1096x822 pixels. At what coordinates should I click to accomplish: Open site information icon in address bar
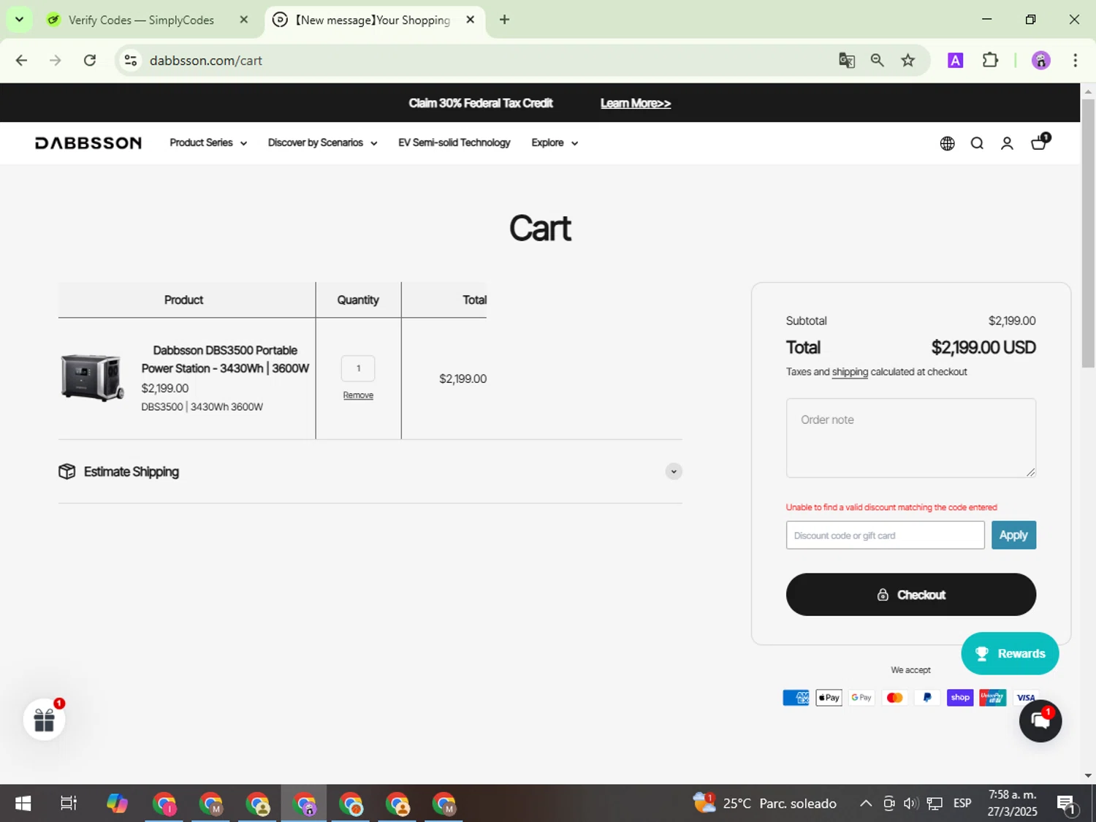pyautogui.click(x=131, y=61)
